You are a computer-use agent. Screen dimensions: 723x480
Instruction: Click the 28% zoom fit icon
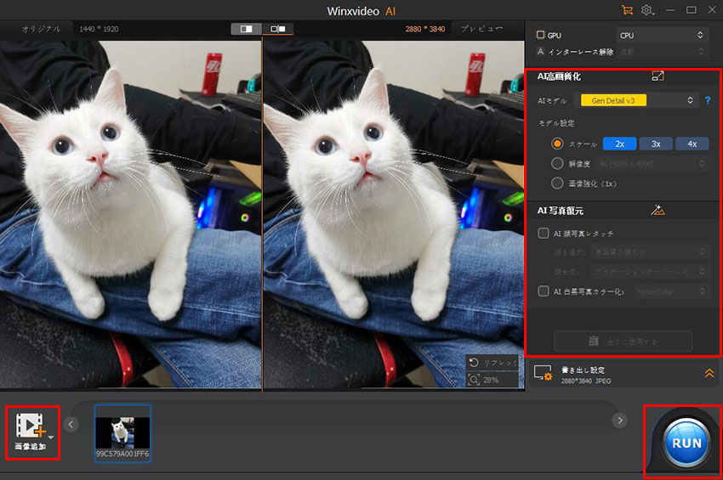point(474,380)
